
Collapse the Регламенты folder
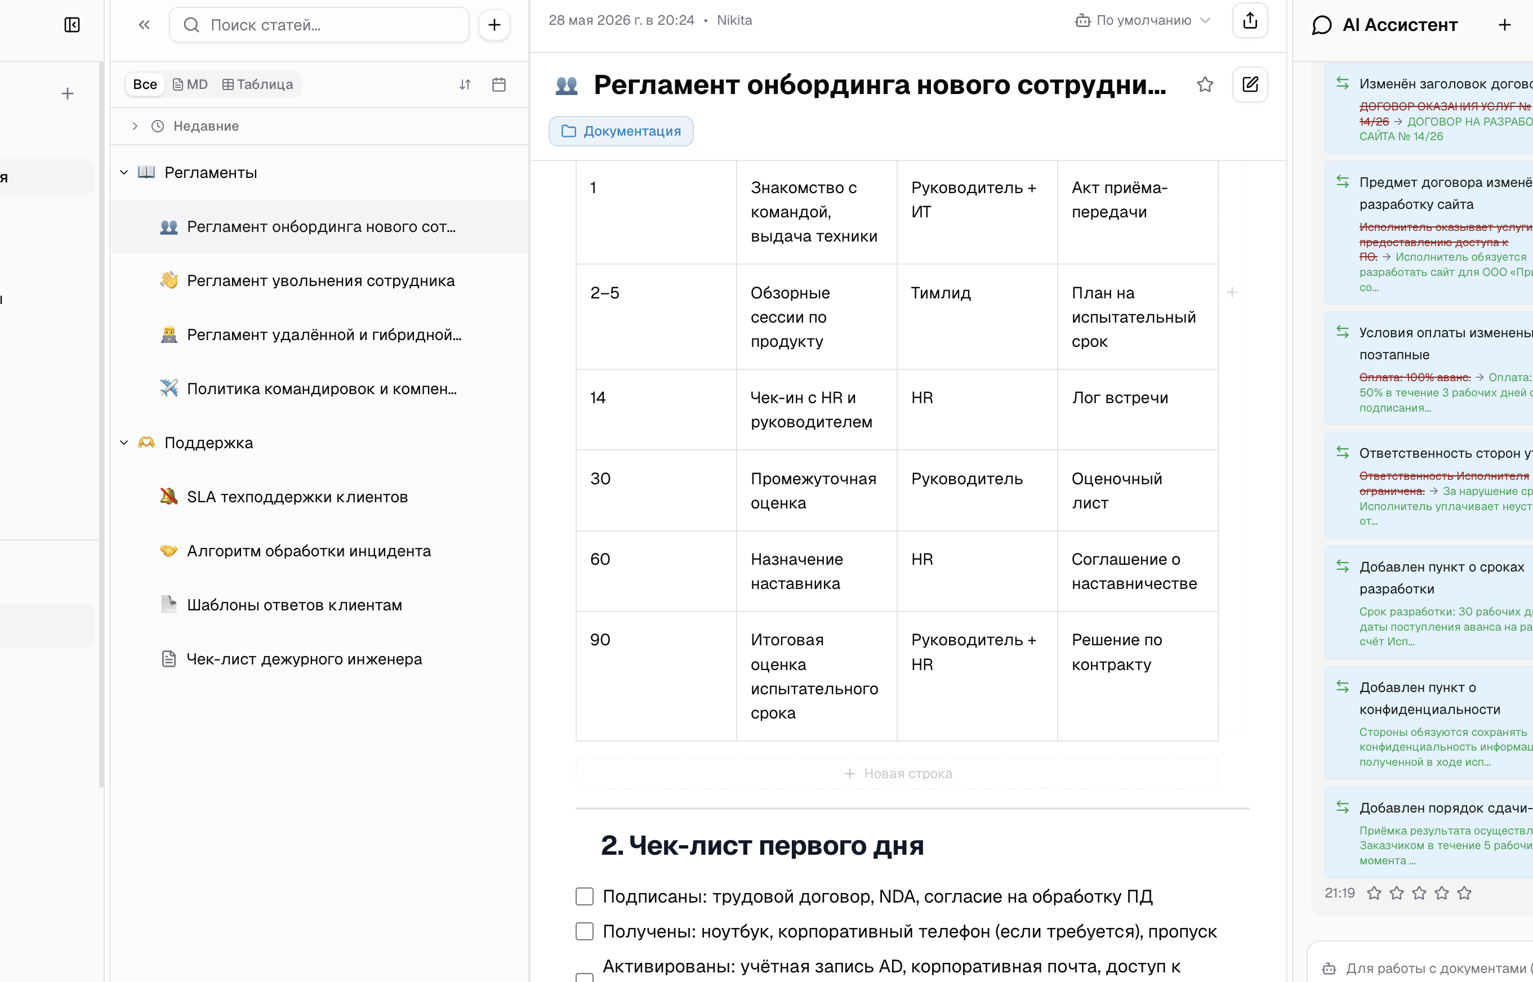pos(124,172)
